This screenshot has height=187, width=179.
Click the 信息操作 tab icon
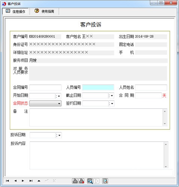click(x=8, y=11)
